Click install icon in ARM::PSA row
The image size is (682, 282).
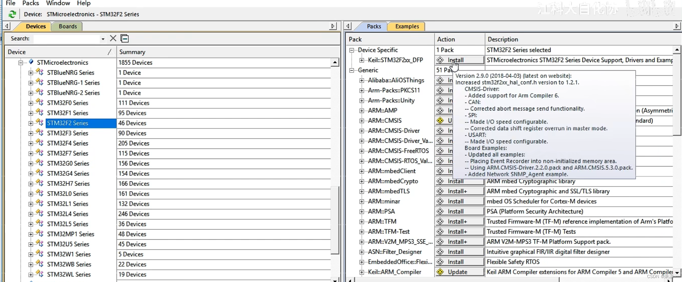440,211
